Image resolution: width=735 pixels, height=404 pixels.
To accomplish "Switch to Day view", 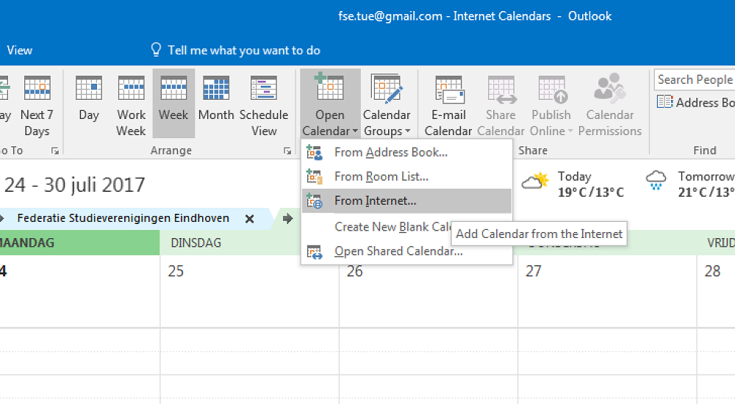I will (x=89, y=103).
